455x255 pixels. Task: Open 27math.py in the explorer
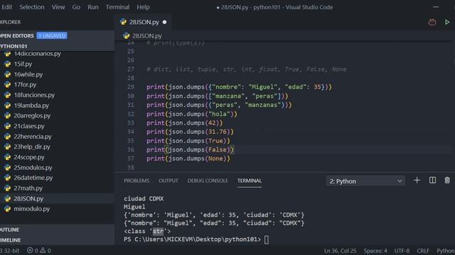coord(28,188)
